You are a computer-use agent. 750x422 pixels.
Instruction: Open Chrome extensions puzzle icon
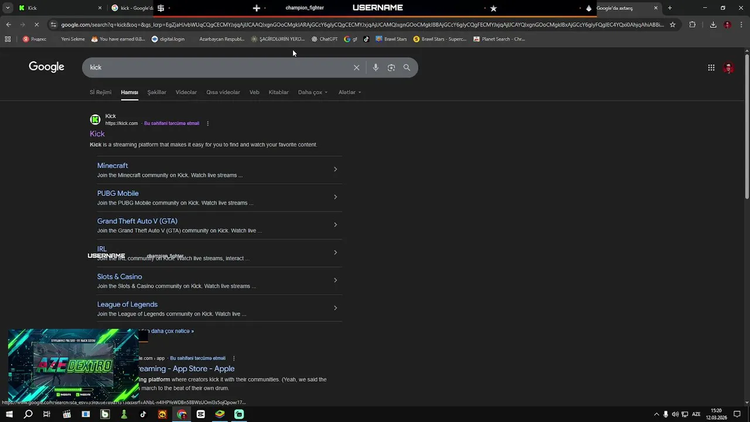point(693,25)
